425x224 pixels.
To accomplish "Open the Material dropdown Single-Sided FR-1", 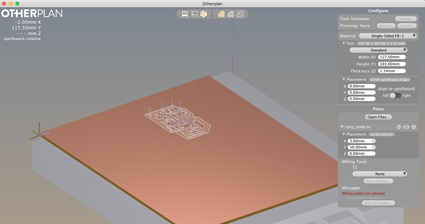I will coord(387,36).
